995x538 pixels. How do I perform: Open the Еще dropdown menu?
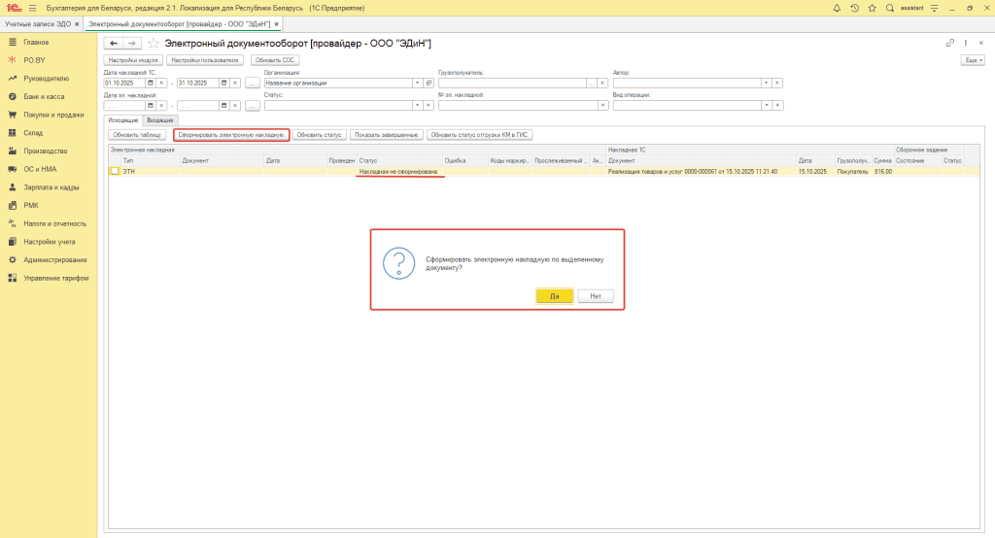pos(971,60)
